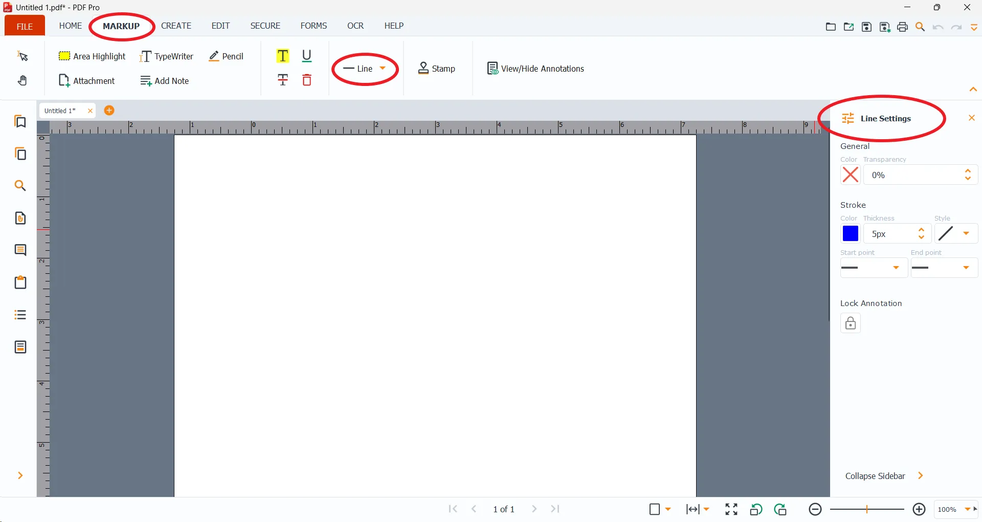Open the clipboard sidebar panel
The height and width of the screenshot is (522, 982).
pos(20,282)
